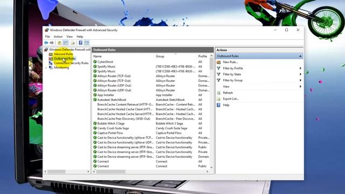Open the Help menu in menu bar

click(80, 37)
